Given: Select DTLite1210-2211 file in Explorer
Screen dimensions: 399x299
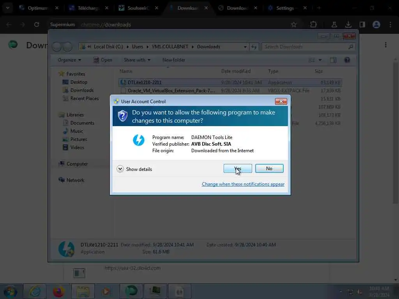Looking at the screenshot, I should [x=230, y=83].
